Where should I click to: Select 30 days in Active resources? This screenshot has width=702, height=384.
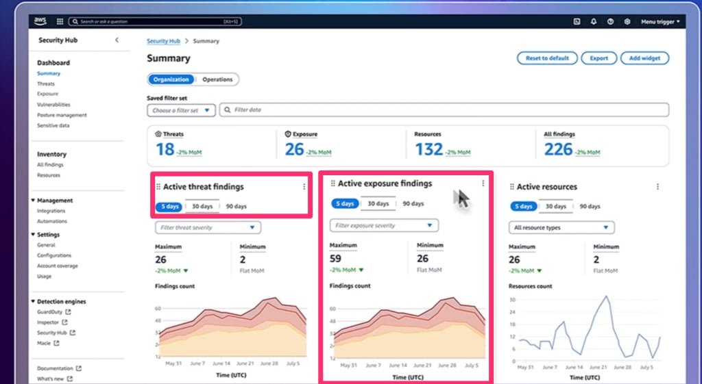point(556,207)
